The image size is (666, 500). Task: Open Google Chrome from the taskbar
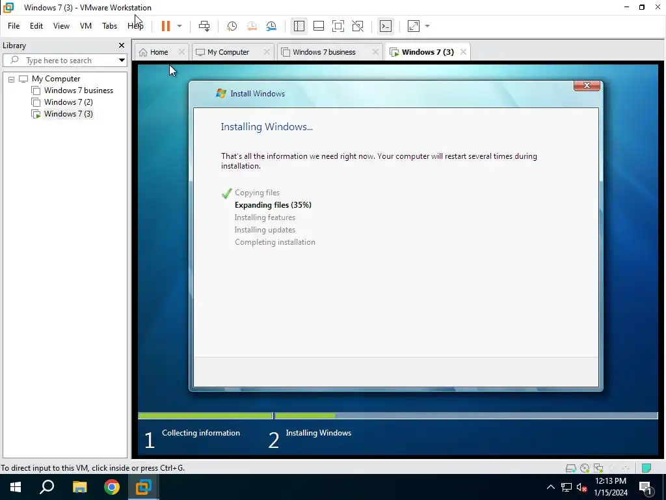pyautogui.click(x=112, y=487)
